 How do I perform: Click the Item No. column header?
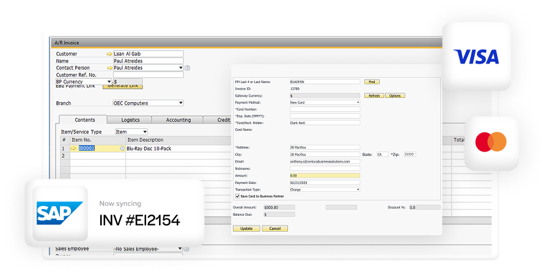click(x=98, y=140)
